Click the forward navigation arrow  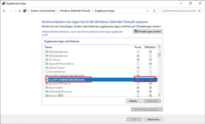pyautogui.click(x=11, y=11)
